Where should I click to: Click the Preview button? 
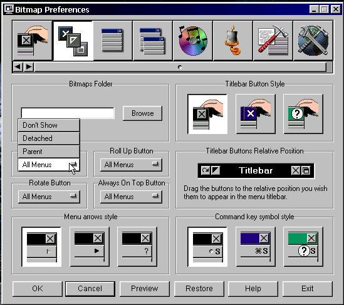click(x=145, y=289)
